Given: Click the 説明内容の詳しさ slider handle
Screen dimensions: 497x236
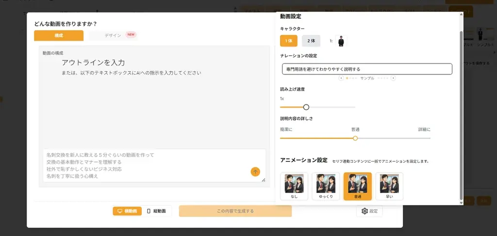Looking at the screenshot, I should coord(355,138).
